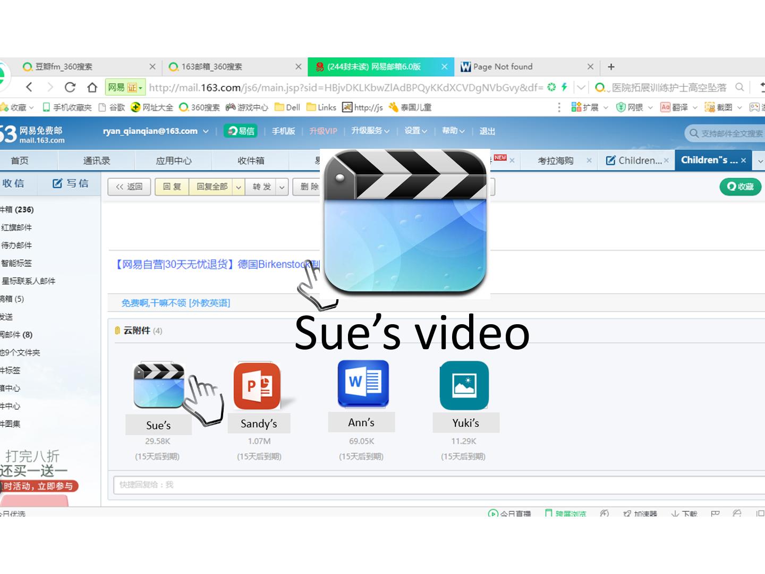Click the 易信 green badge in mail header
This screenshot has height=574, width=765.
(241, 131)
